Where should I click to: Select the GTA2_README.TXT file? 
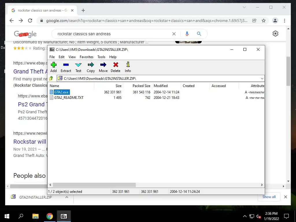pos(69,98)
